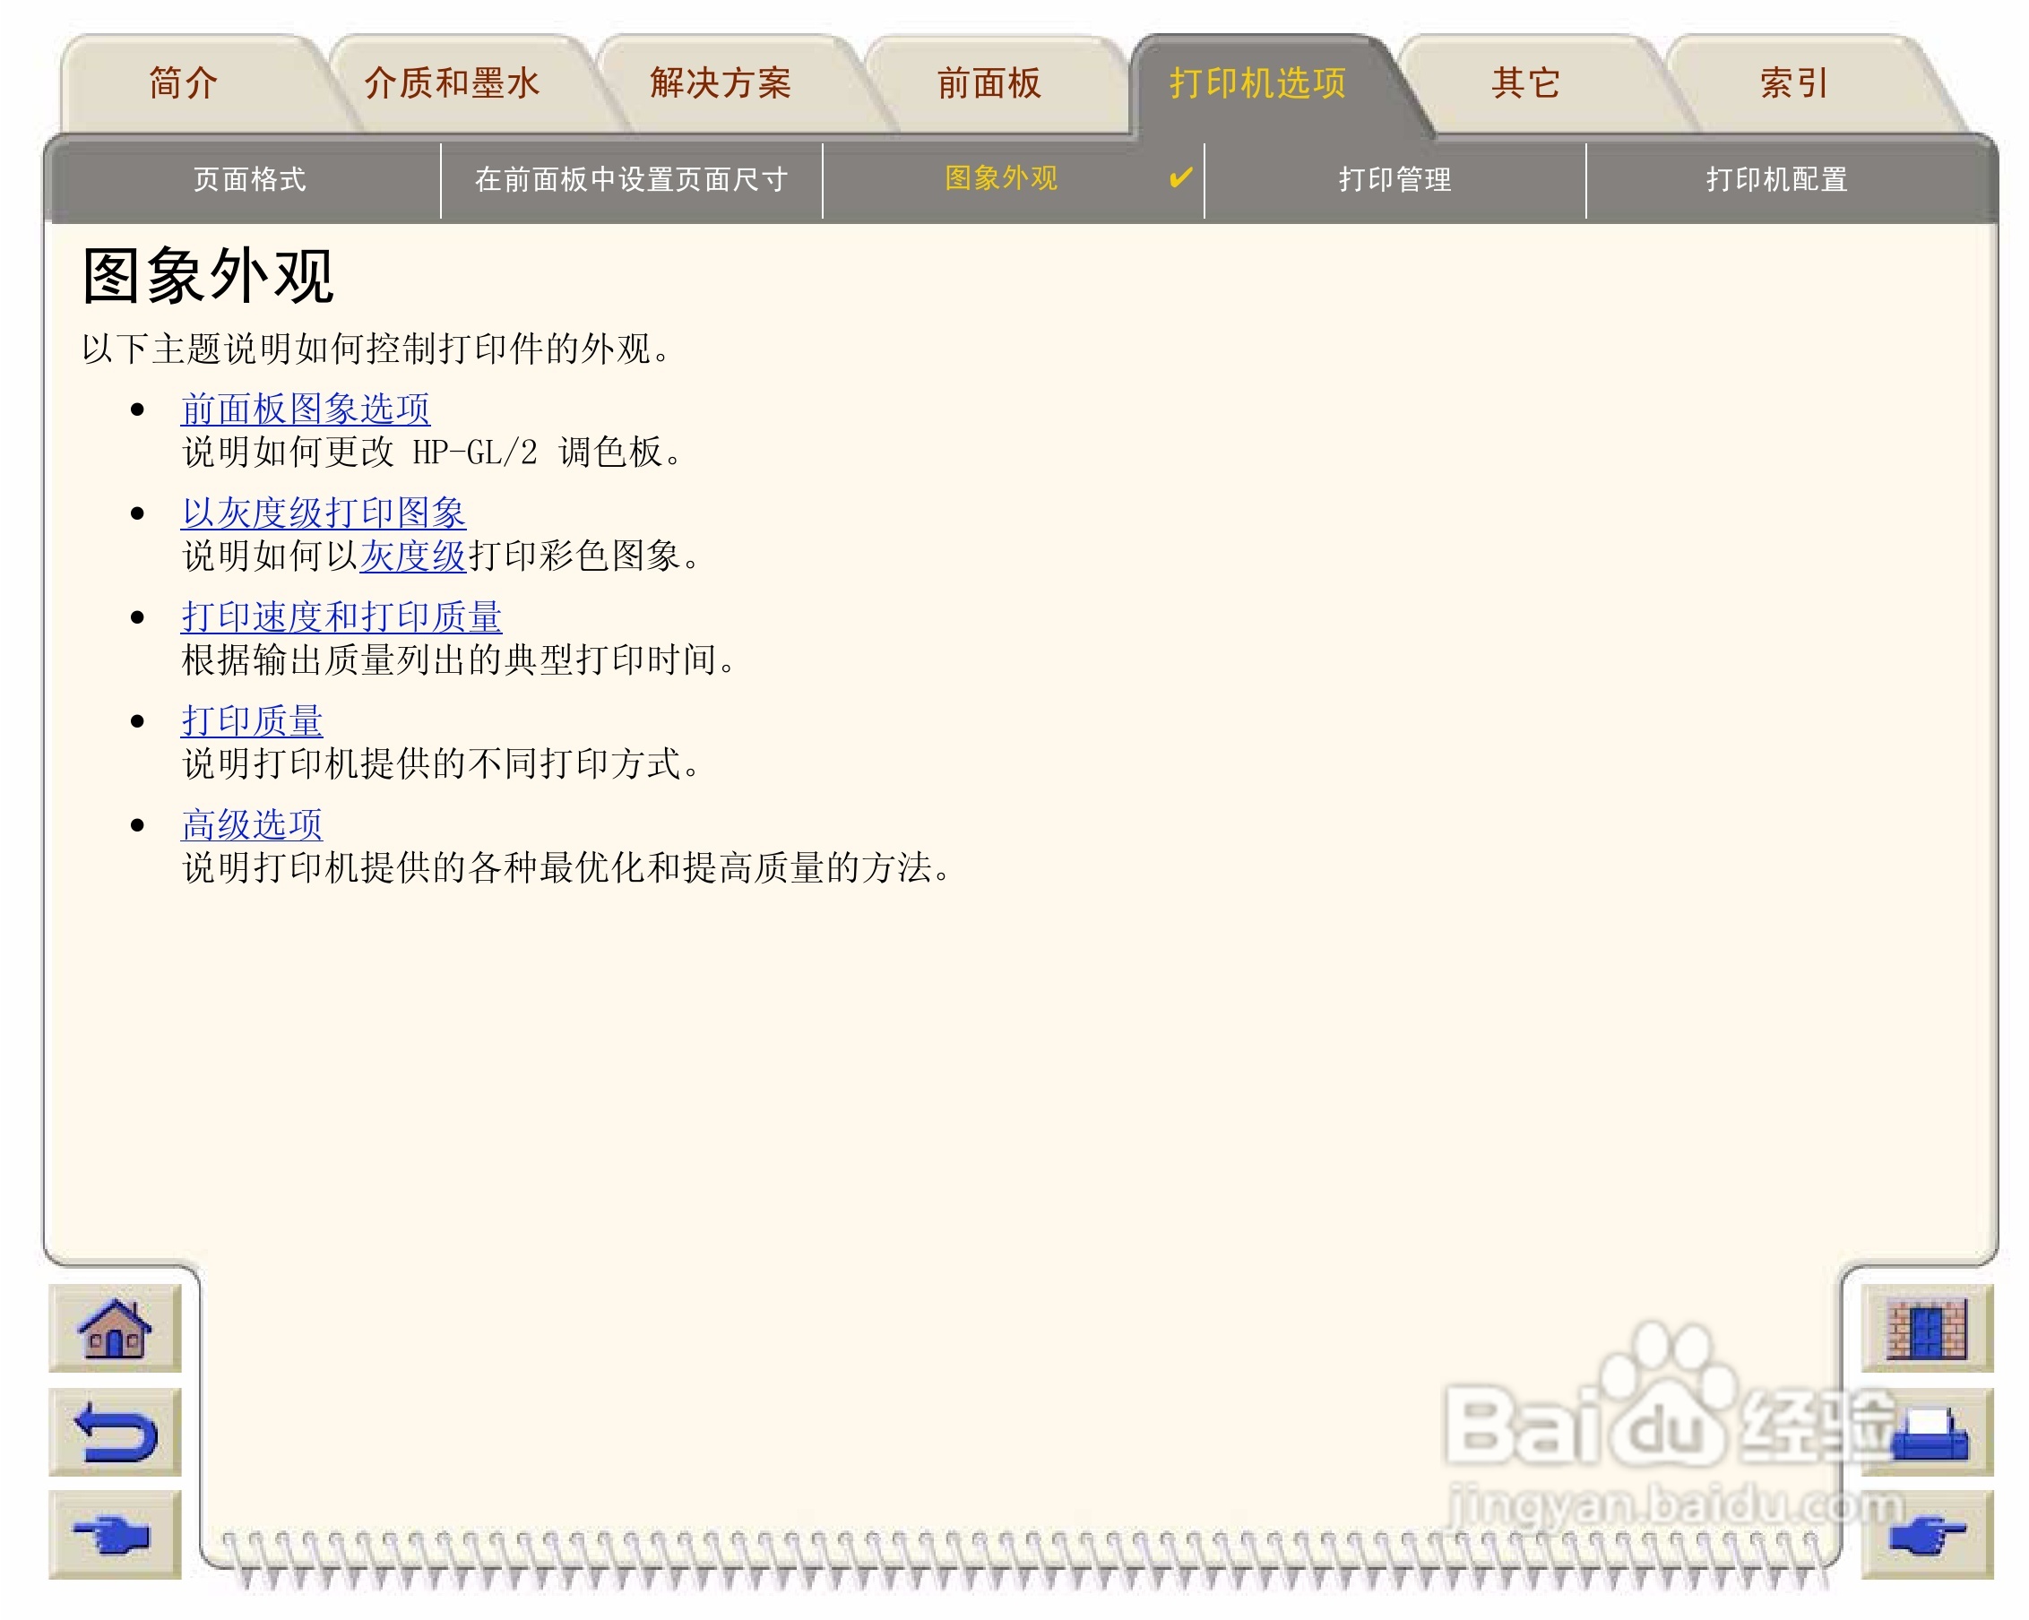The image size is (2029, 1620).
Task: Open the 打印机配置 sub-tab
Action: click(x=1777, y=180)
